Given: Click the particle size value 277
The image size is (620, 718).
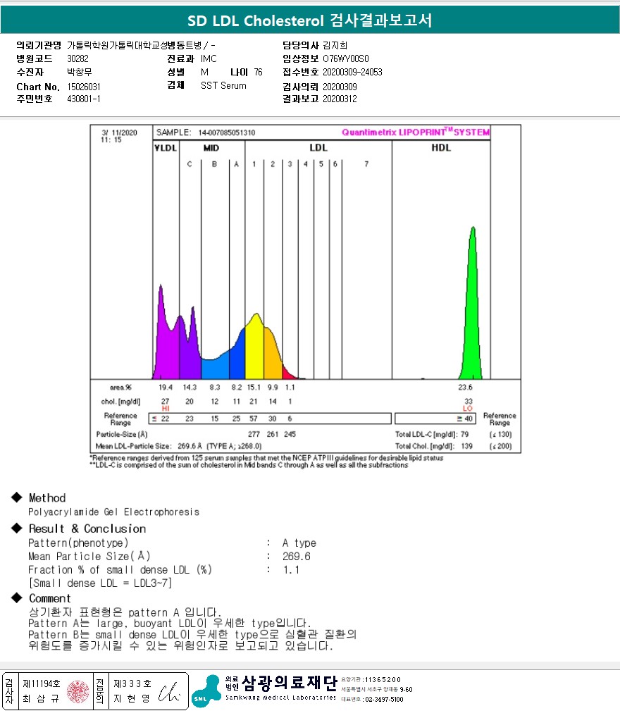Looking at the screenshot, I should [x=254, y=434].
